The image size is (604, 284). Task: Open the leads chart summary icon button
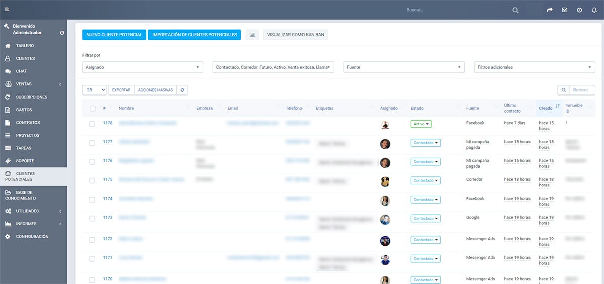pos(252,35)
